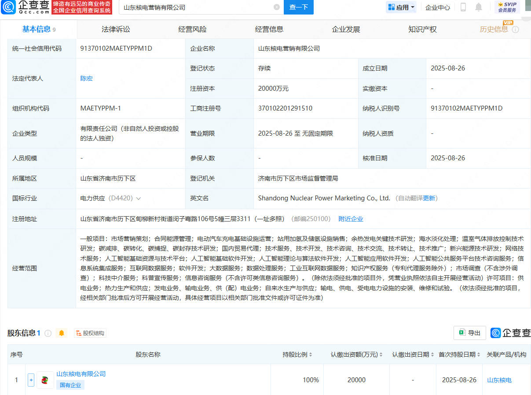Click the orange bell next to 股东信息

coord(62,333)
